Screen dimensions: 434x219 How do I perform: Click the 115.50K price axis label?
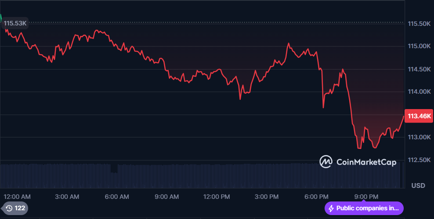pyautogui.click(x=420, y=24)
